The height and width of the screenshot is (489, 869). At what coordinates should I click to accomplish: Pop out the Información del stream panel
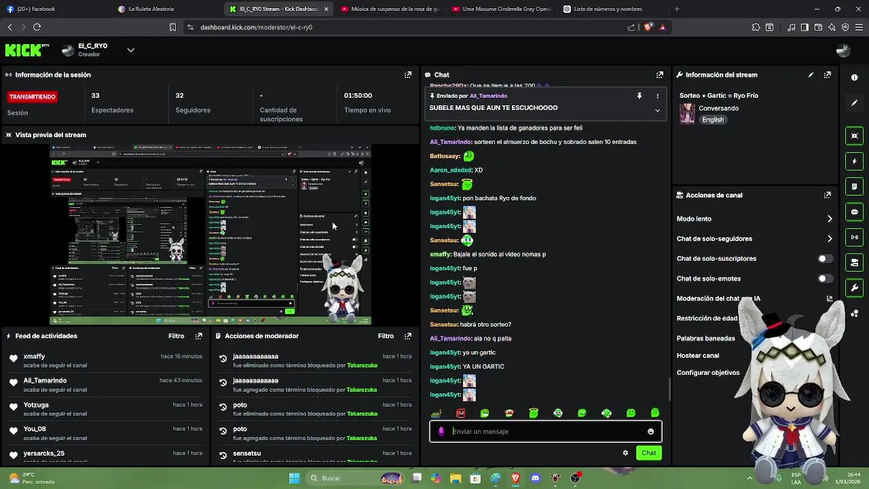point(828,75)
